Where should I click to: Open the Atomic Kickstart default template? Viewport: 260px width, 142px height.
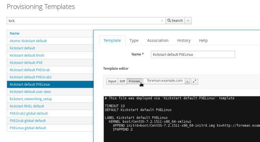point(28,41)
